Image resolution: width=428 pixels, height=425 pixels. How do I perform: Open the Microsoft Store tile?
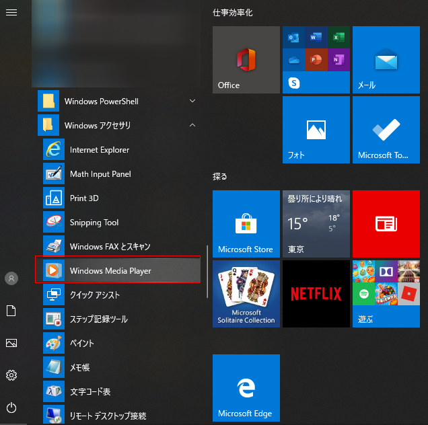pos(246,224)
